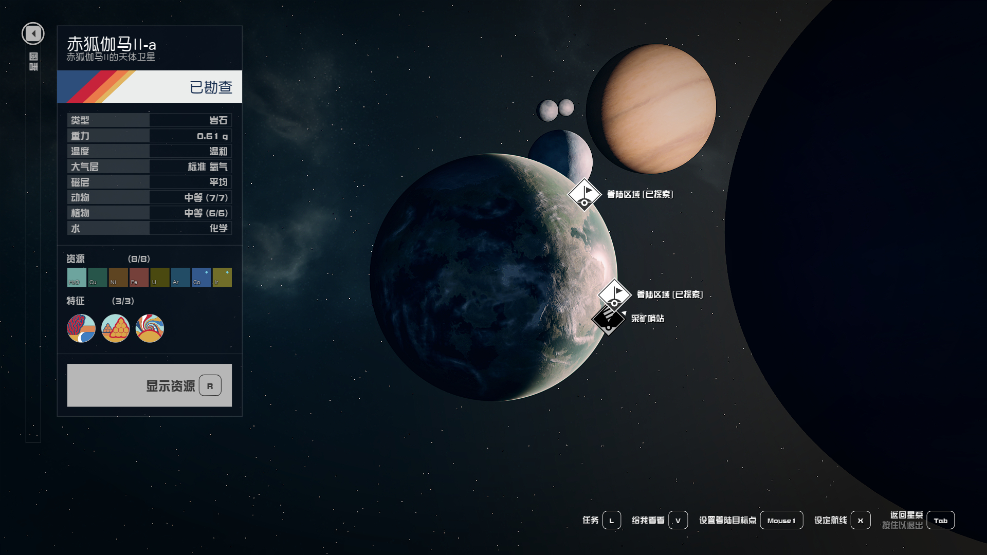
Task: Select the tan gas giant planet
Action: click(x=651, y=108)
